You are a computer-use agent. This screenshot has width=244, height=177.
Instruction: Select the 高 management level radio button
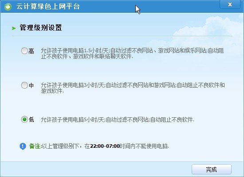click(x=24, y=51)
